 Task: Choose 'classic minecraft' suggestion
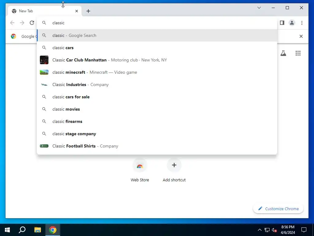click(x=157, y=72)
